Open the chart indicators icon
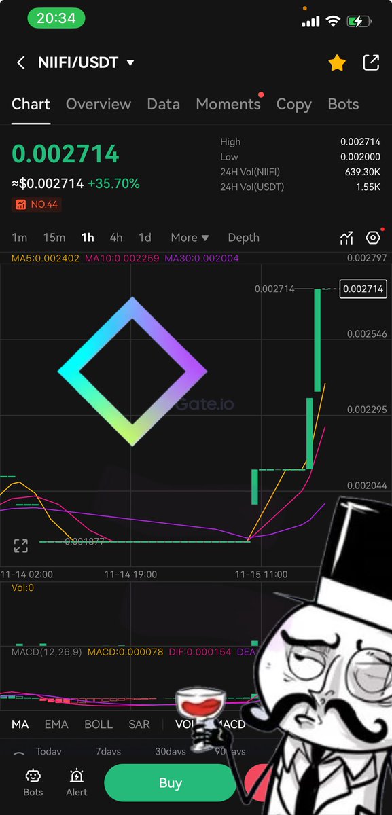 [x=346, y=238]
